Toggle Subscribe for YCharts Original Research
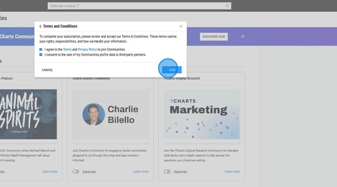The height and width of the screenshot is (187, 337). [x=167, y=171]
